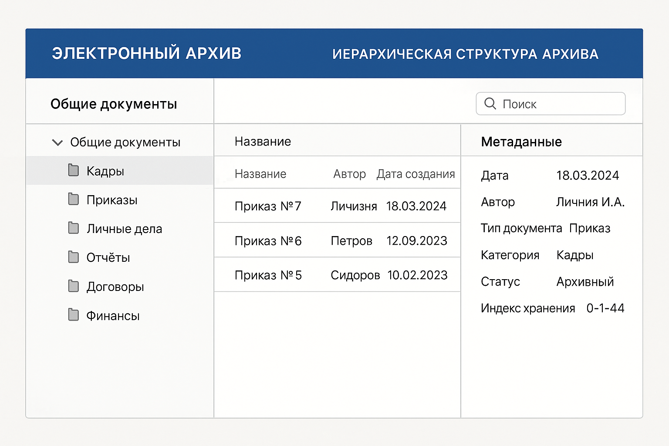Click ИЕРАРХИЧЕСКАЯ СТРУКТУРА АРХИВА header text

[466, 54]
